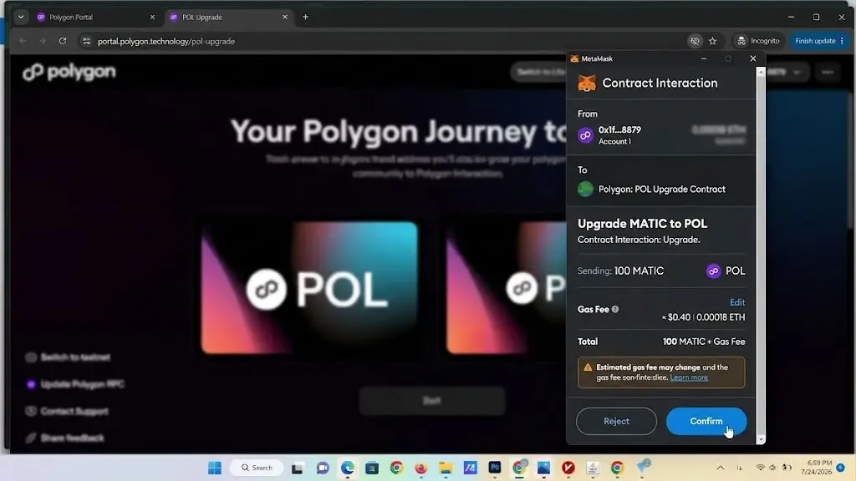
Task: Click the Gas Fee info icon
Action: coord(615,309)
